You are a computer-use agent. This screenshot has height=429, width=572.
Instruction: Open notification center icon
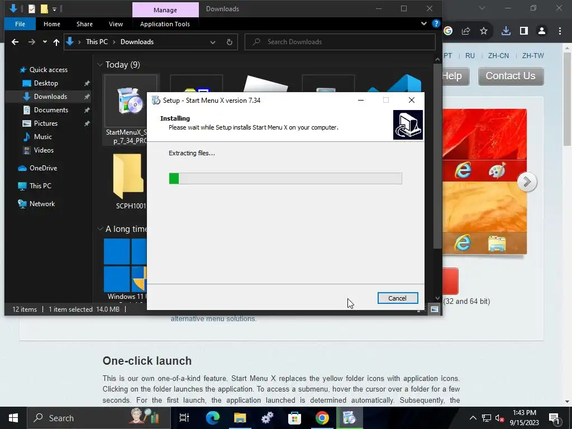[x=554, y=418]
